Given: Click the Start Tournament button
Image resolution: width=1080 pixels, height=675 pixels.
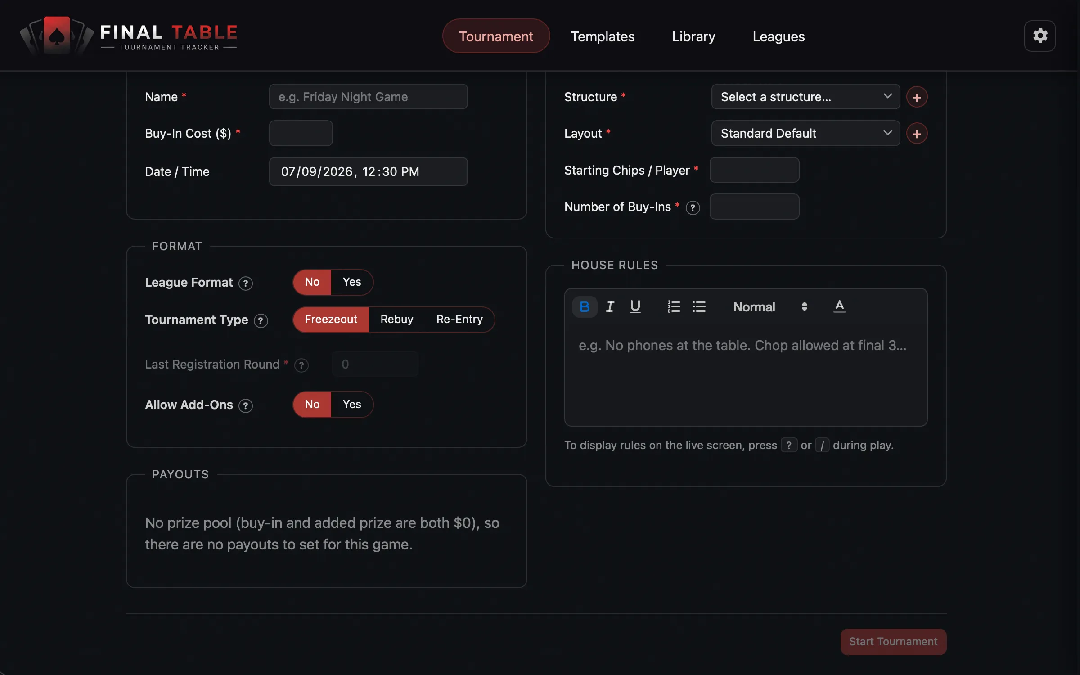Looking at the screenshot, I should coord(893,642).
